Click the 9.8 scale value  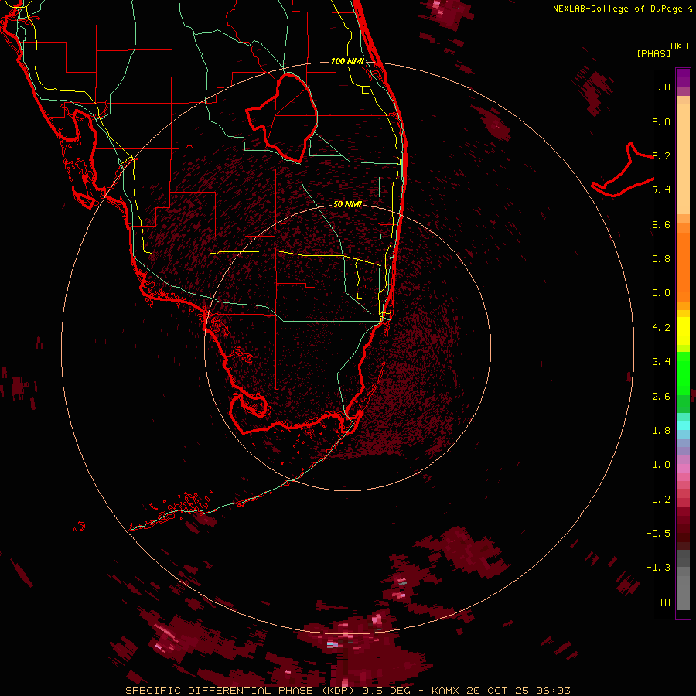coord(661,87)
